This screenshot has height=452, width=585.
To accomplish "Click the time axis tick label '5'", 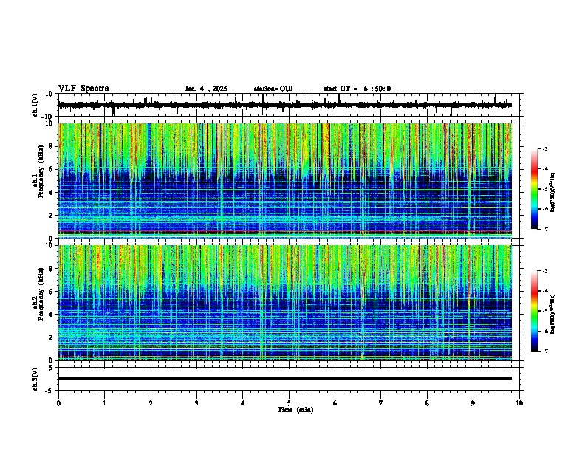I will click(x=289, y=403).
